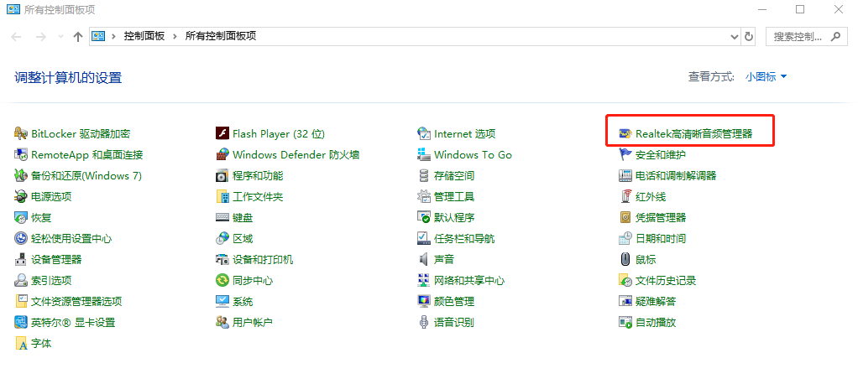Image resolution: width=858 pixels, height=384 pixels.
Task: Open the 备份和还原(Windows 7) icon
Action: click(x=21, y=176)
